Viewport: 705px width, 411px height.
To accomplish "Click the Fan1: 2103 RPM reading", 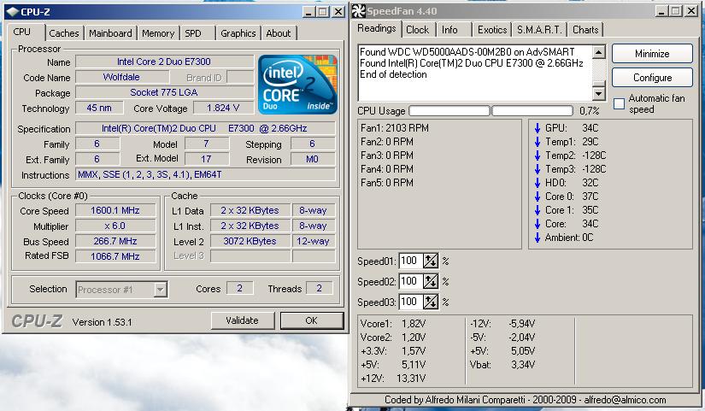I will [x=395, y=128].
